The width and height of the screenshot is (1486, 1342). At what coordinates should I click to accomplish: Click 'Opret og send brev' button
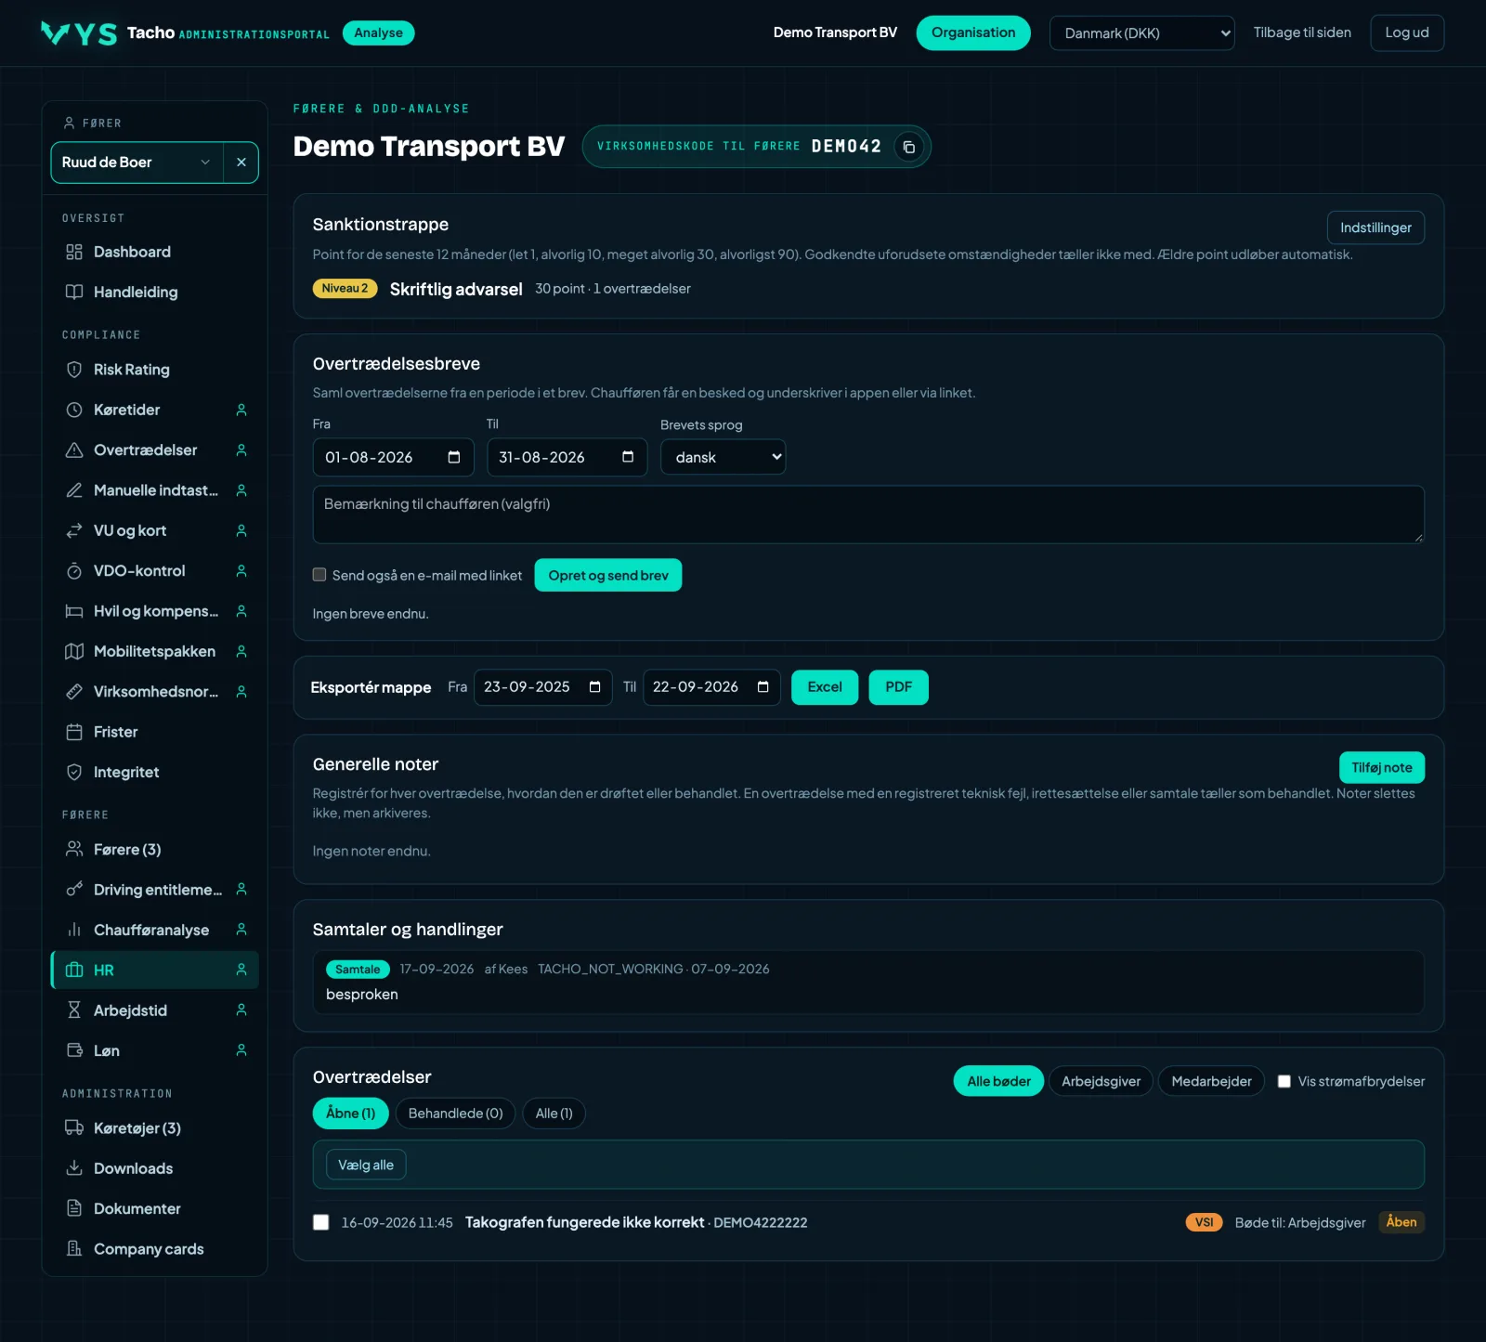point(608,575)
